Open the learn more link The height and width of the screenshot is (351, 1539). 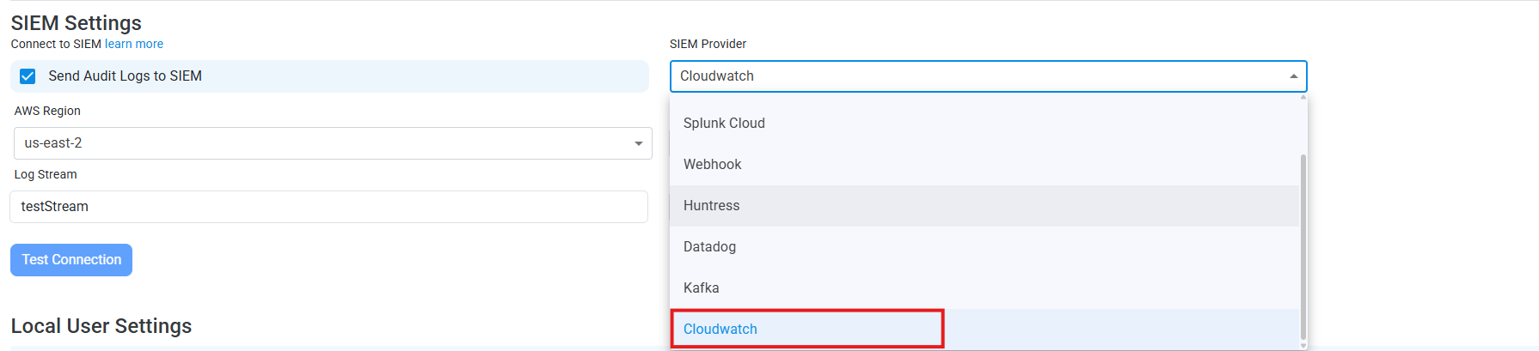pyautogui.click(x=133, y=44)
